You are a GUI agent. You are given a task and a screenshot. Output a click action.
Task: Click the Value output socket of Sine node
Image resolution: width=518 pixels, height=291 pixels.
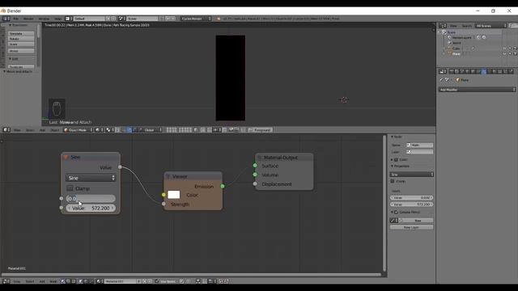click(x=120, y=167)
